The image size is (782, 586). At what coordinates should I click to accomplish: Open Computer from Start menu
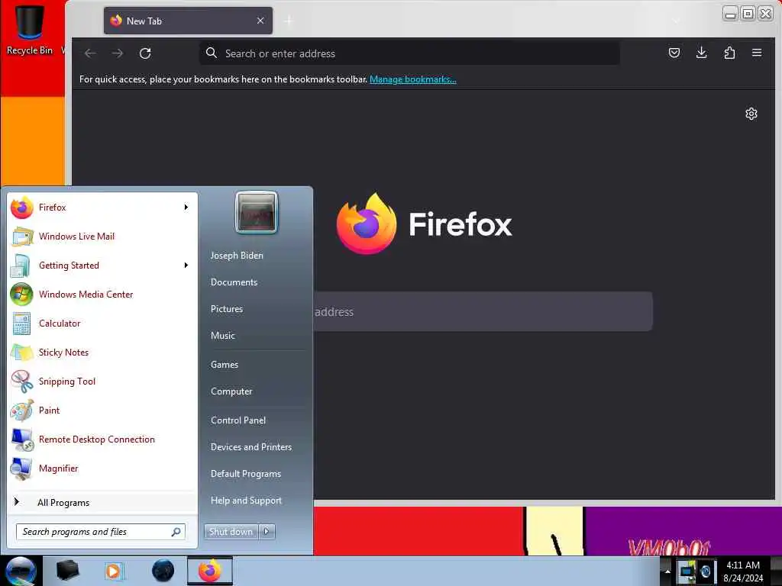click(x=231, y=391)
